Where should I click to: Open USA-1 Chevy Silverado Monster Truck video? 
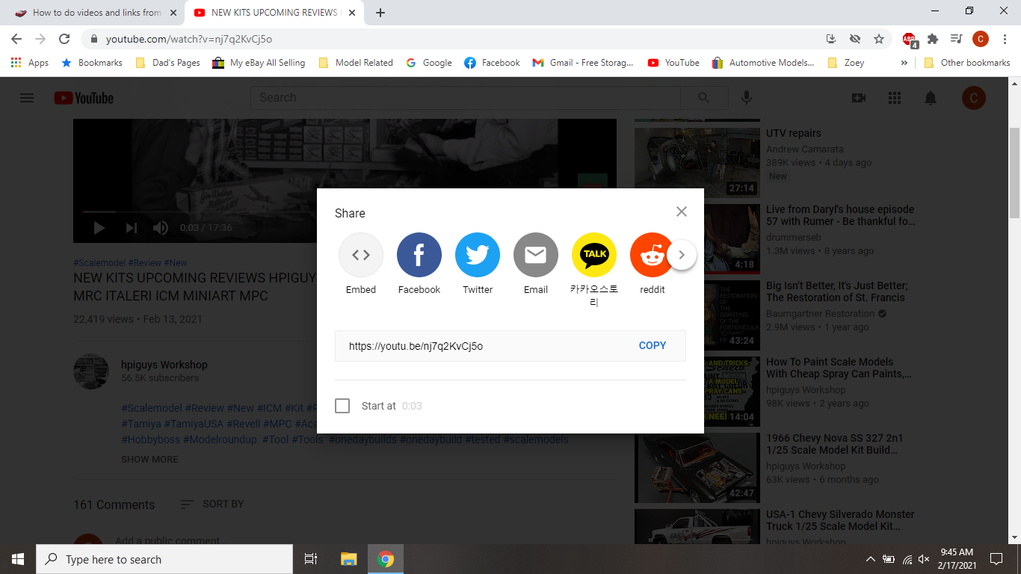point(840,520)
